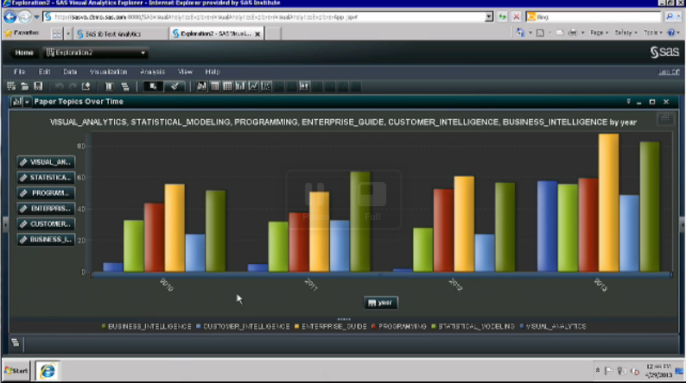The height and width of the screenshot is (383, 686).
Task: Click the year category axis button
Action: coord(381,303)
